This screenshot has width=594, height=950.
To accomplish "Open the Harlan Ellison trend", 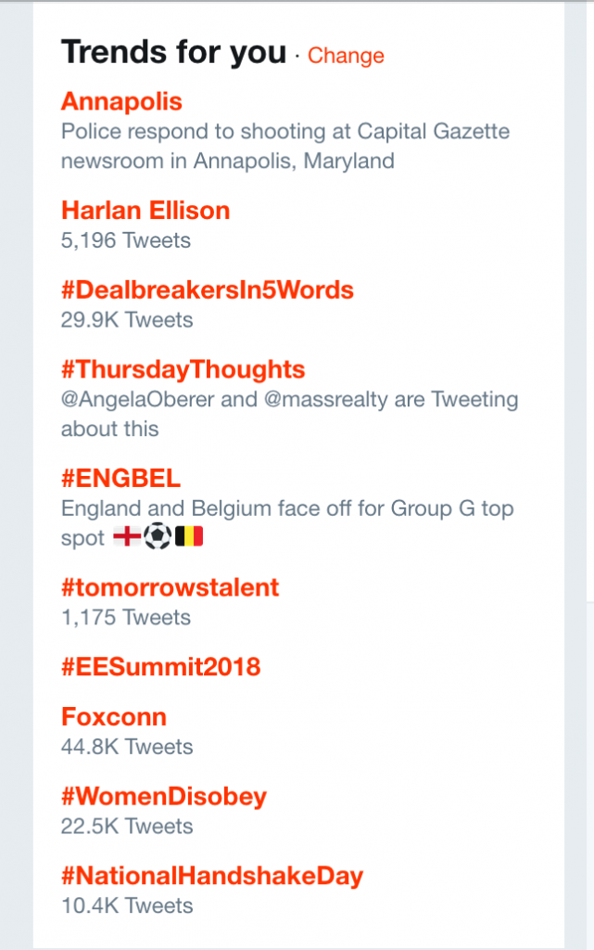I will tap(145, 211).
